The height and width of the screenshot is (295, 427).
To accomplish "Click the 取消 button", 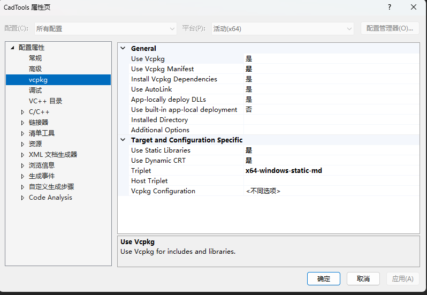I will point(363,278).
